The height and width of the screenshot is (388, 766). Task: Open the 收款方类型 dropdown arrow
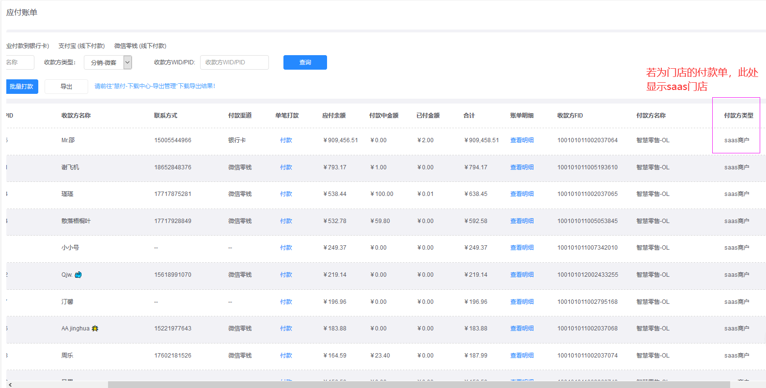coord(127,62)
